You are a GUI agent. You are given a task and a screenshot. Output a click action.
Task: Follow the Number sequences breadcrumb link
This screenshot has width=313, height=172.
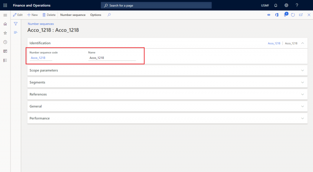click(x=40, y=24)
